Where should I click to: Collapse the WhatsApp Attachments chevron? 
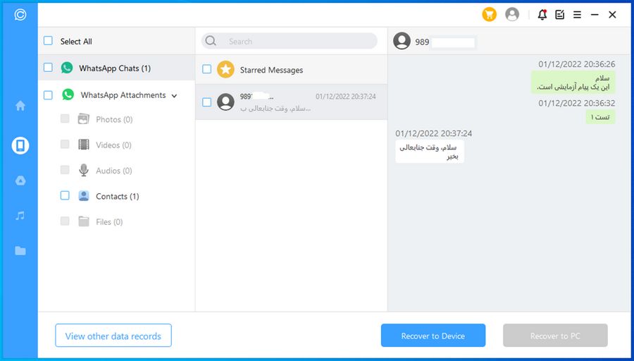tap(174, 95)
